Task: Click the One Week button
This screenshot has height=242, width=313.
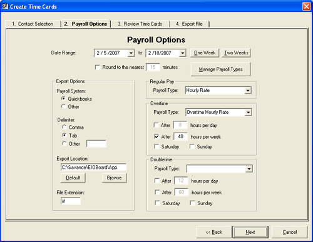Action: coord(205,53)
